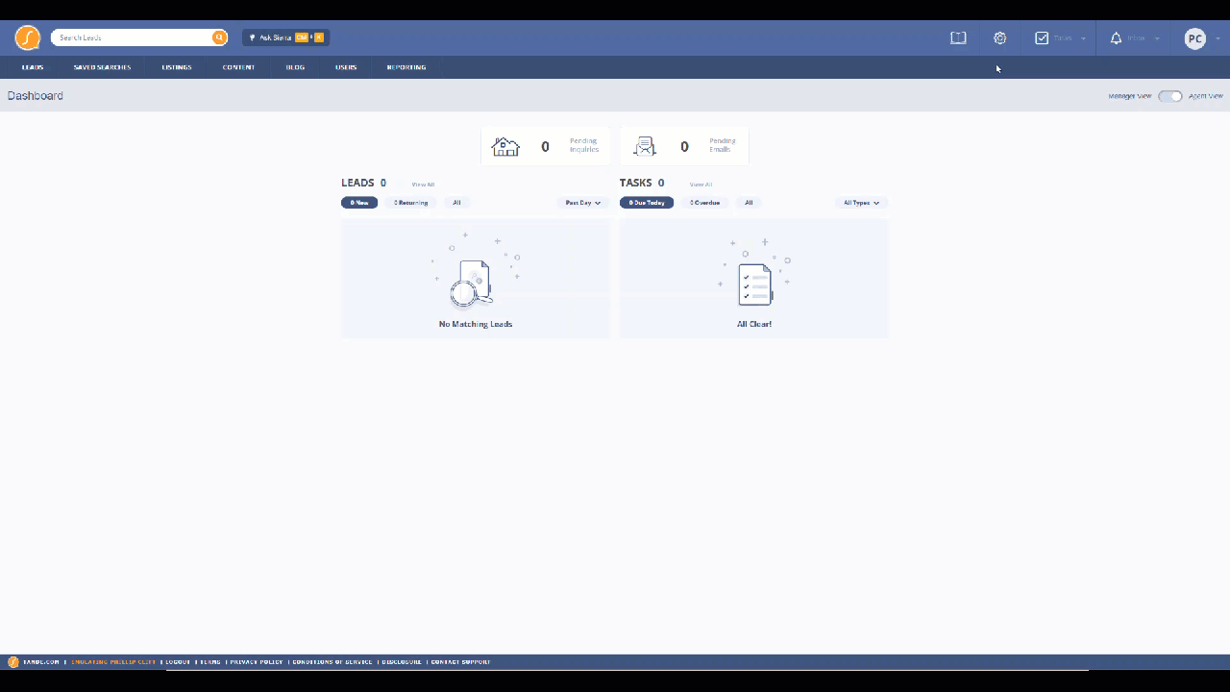Click the Emulating Phillip Cliff footer link

(x=113, y=662)
